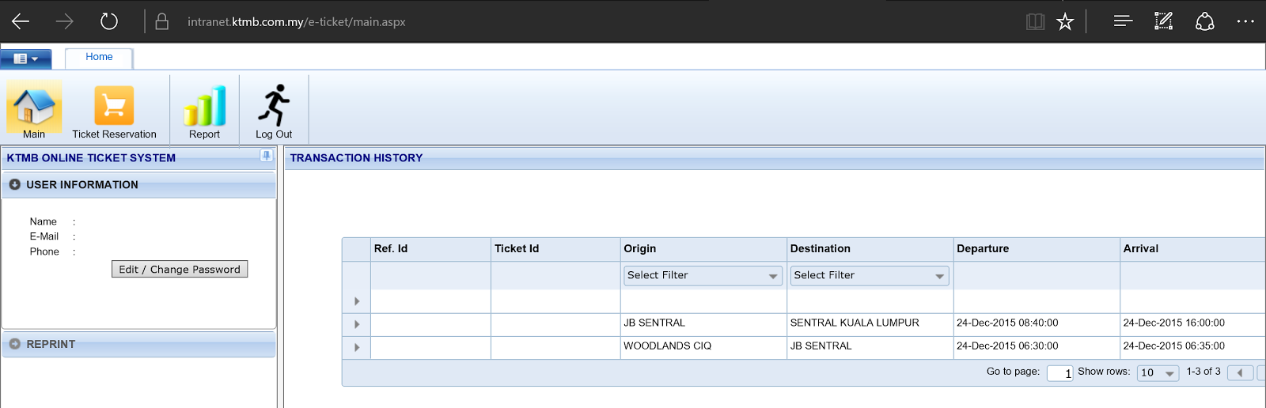The image size is (1266, 408).
Task: Change the Show rows count dropdown
Action: tap(1158, 373)
